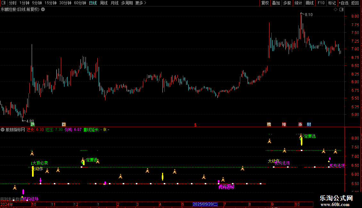This screenshot has height=208, width=362.
Task: Select the 5分钟 period
Action: 37,3
